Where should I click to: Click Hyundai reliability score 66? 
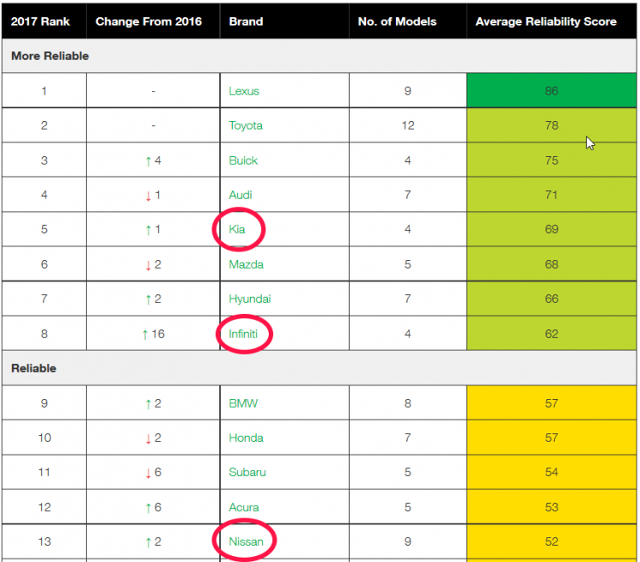pos(551,299)
